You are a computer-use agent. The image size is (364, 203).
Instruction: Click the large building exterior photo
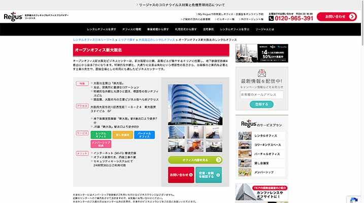point(195,105)
